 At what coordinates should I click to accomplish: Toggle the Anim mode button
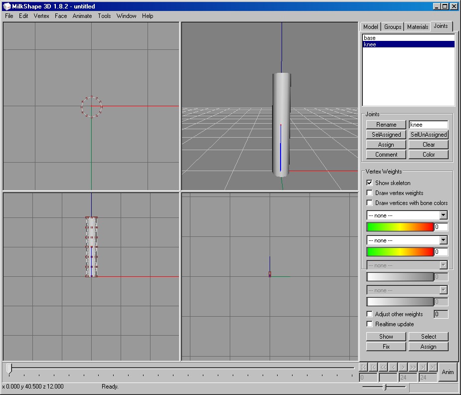coord(448,372)
